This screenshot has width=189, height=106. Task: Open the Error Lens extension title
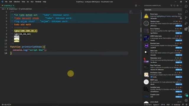[154, 14]
